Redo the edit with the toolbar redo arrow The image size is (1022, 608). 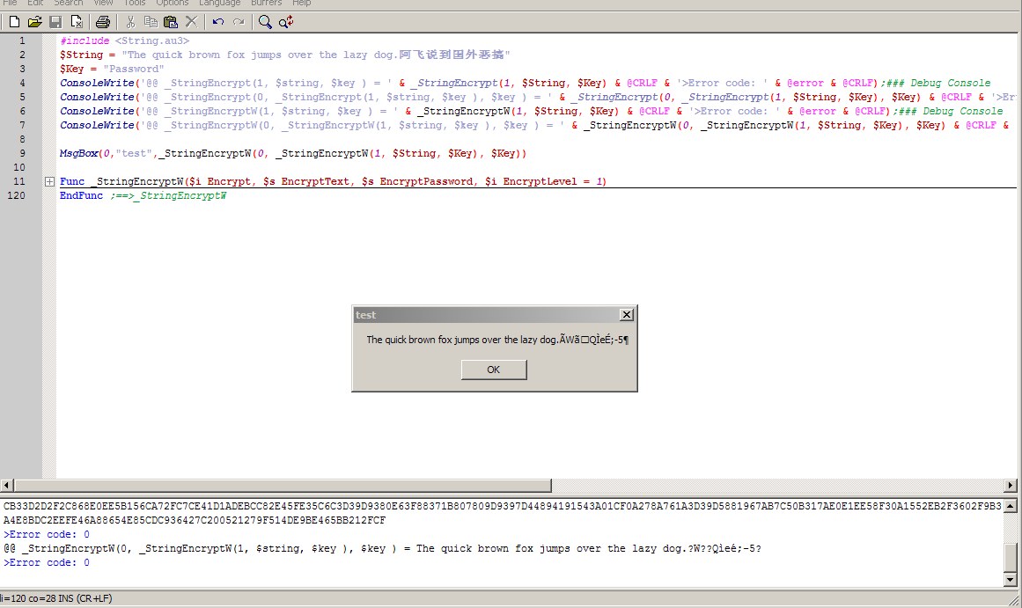pos(239,22)
